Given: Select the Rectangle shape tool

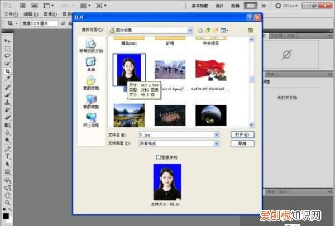Looking at the screenshot, I should [x=7, y=171].
